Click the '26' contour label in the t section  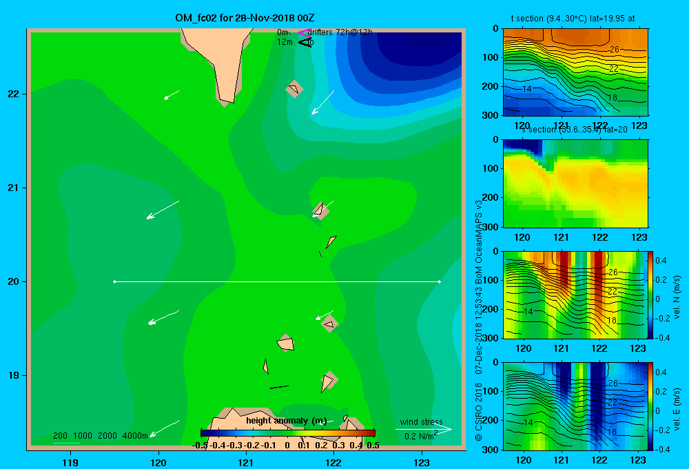point(615,50)
